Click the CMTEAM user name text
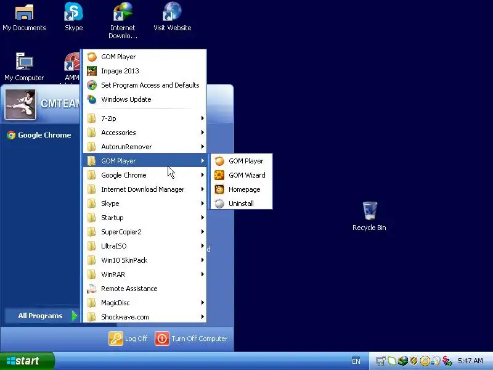Screen dimensions: 493x370 (x=60, y=104)
